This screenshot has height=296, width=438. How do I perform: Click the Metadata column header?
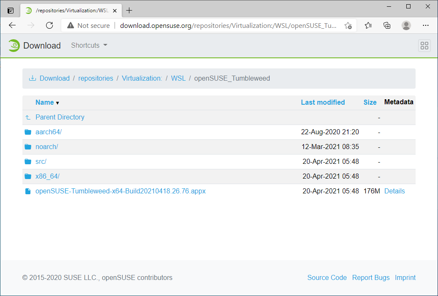(399, 102)
